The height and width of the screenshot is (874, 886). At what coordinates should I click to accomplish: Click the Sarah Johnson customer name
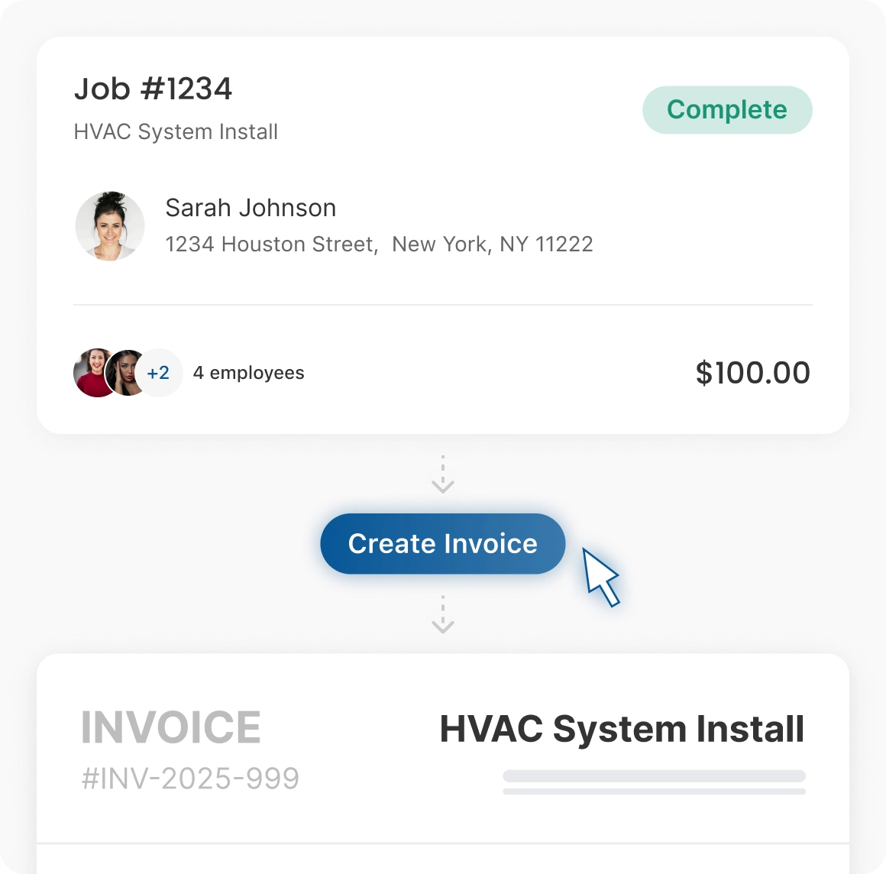coord(251,208)
